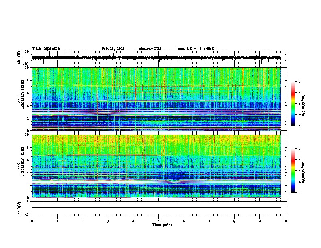Click the time-axis tick label "1"

point(57,221)
